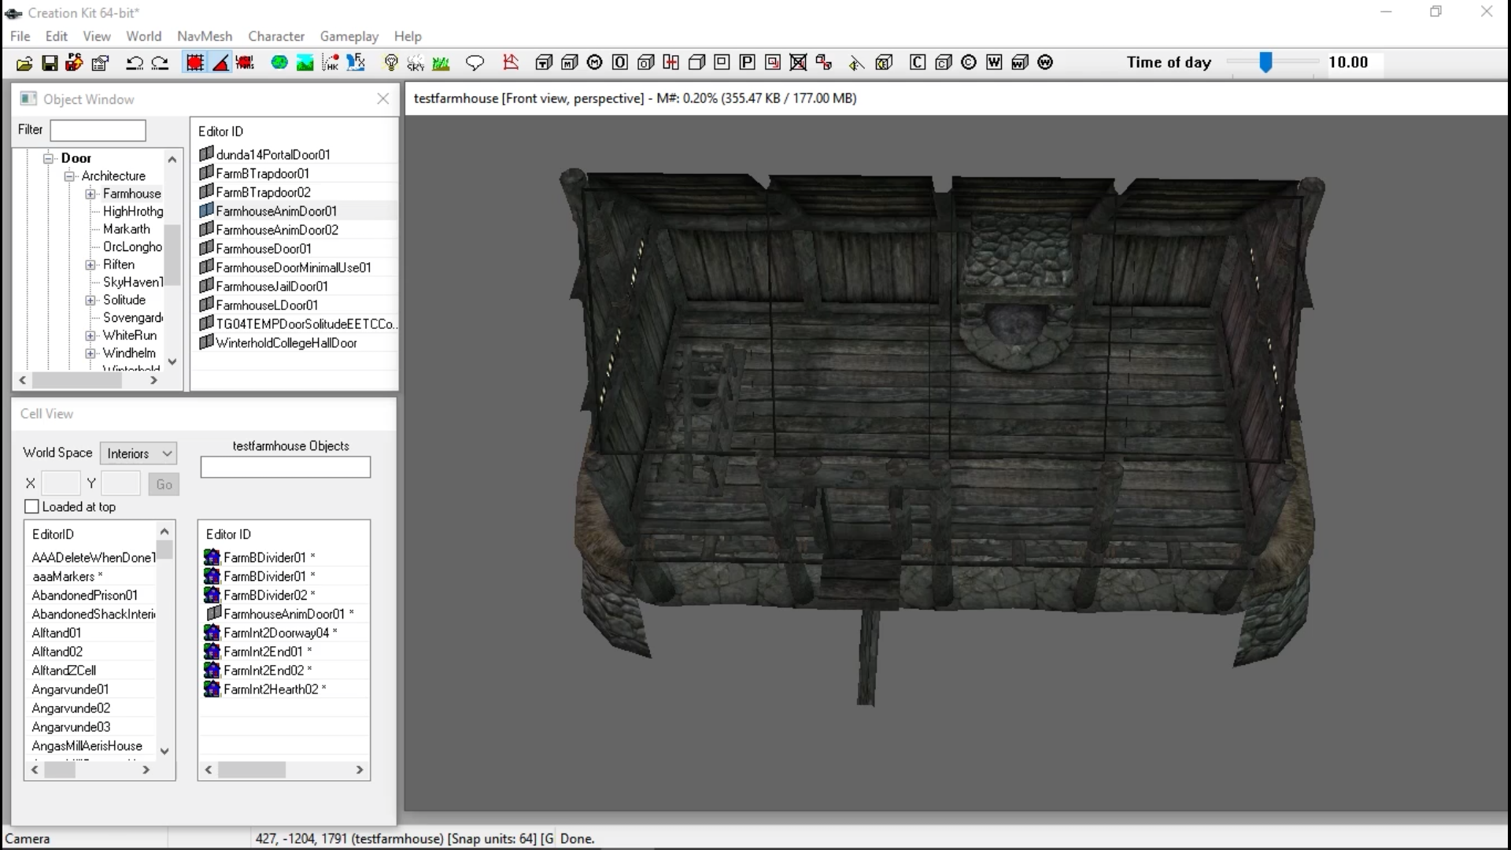Click the Undo arrow icon
This screenshot has width=1511, height=850.
pos(135,63)
